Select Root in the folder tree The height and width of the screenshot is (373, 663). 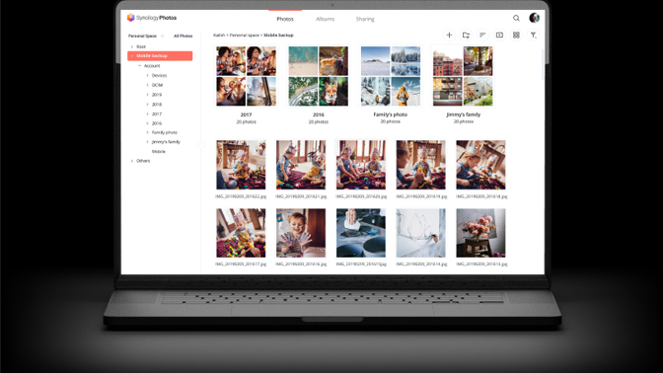(141, 46)
